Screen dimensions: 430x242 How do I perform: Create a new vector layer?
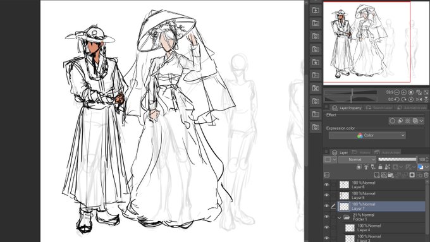pyautogui.click(x=384, y=175)
